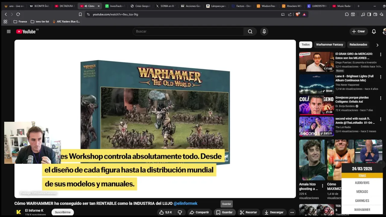The width and height of the screenshot is (386, 217).
Task: Go forward with browser forward arrow
Action: tap(12, 14)
